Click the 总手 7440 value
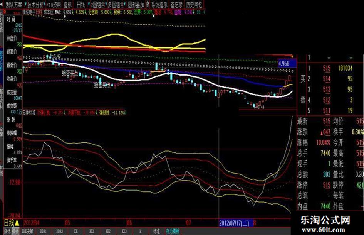This screenshot has width=364, height=235. coord(325,153)
